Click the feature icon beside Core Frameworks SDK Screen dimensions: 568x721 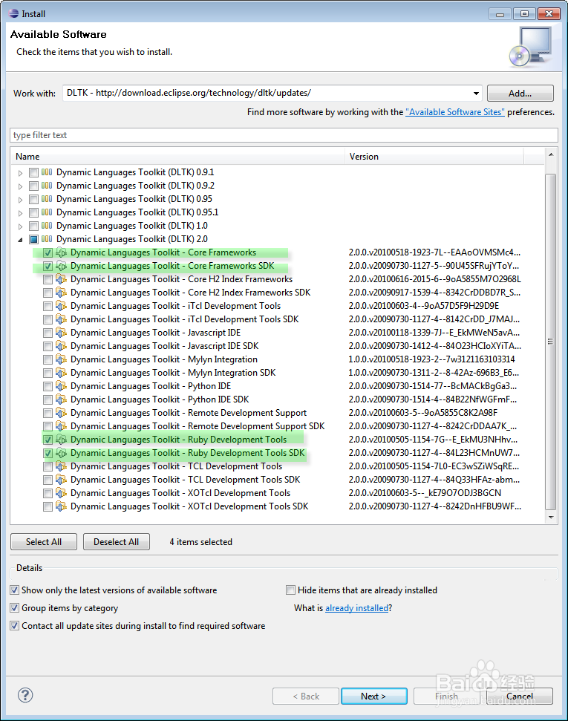click(x=61, y=266)
